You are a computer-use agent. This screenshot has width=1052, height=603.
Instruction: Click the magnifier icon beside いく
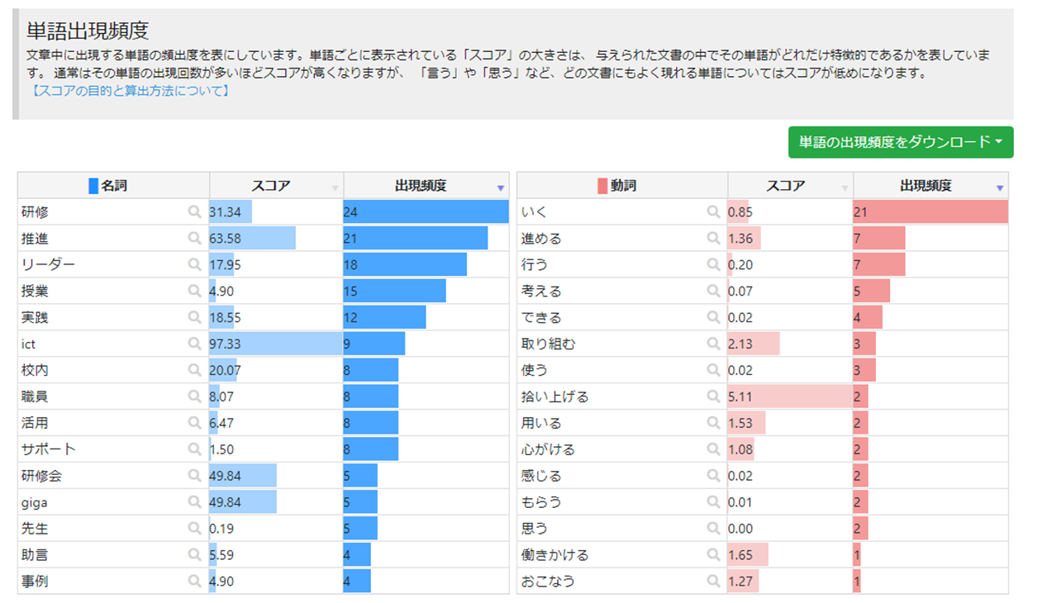[713, 212]
